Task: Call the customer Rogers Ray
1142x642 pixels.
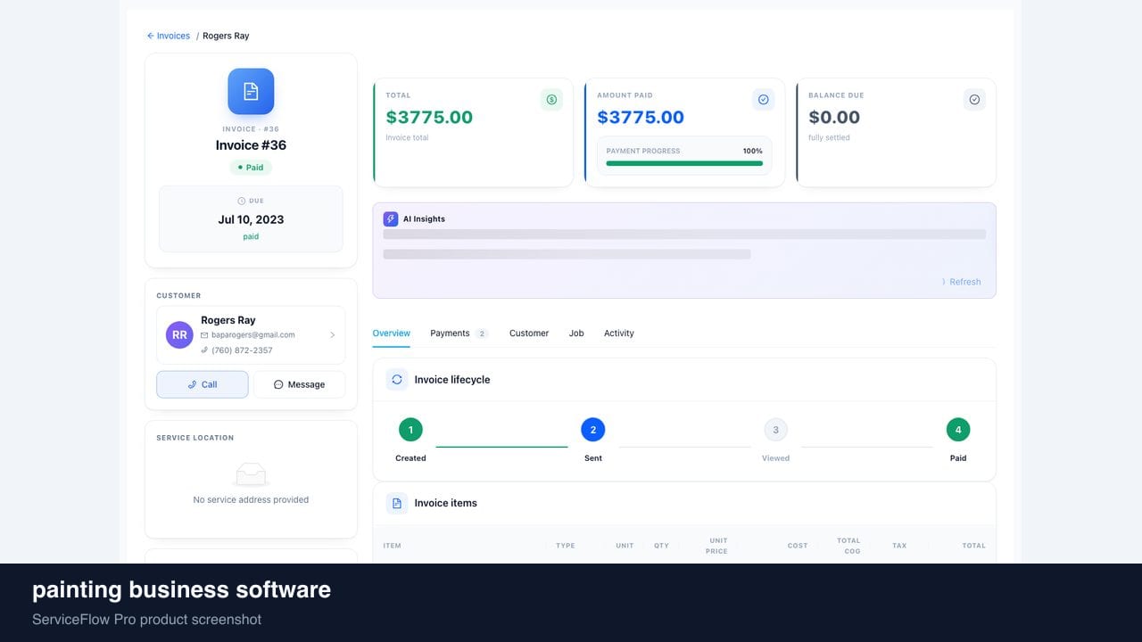Action: coord(203,384)
